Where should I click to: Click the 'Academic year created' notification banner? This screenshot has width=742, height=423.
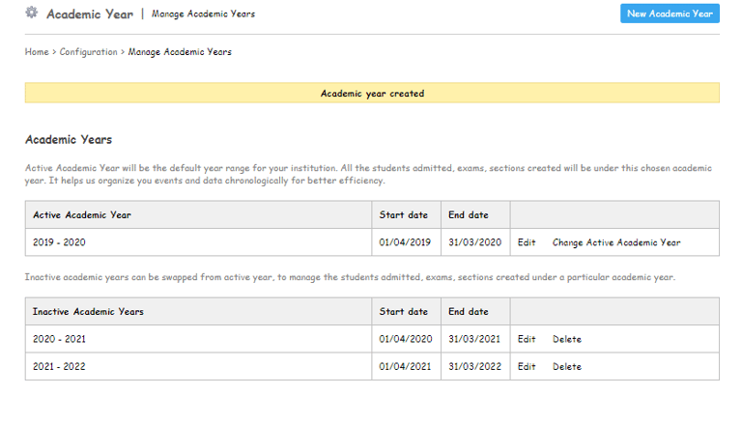click(372, 94)
